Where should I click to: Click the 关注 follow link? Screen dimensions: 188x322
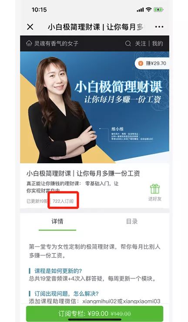[x=141, y=44]
